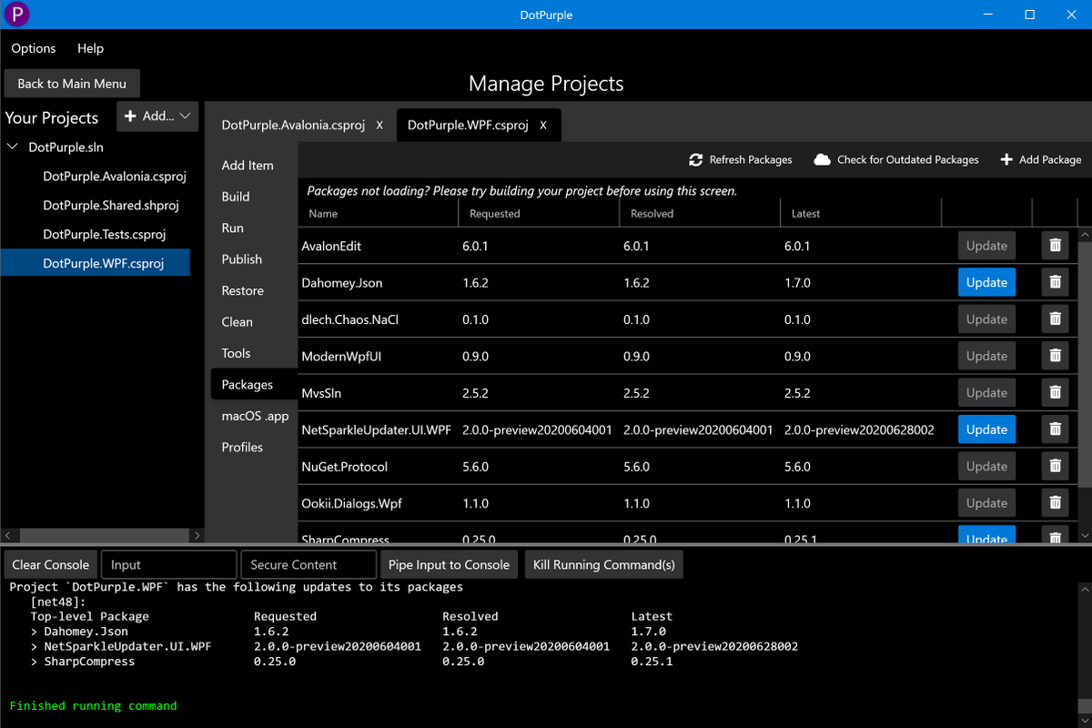Click project tree horizontal scrollbar left arrow
This screenshot has height=728, width=1092.
point(7,536)
